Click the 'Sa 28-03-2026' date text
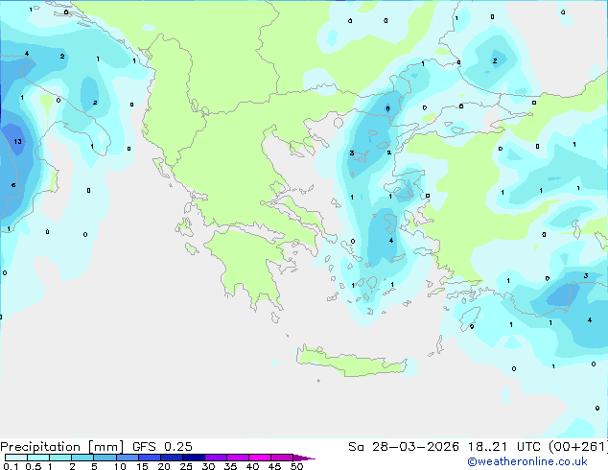Image resolution: width=608 pixels, height=470 pixels. pyautogui.click(x=404, y=447)
